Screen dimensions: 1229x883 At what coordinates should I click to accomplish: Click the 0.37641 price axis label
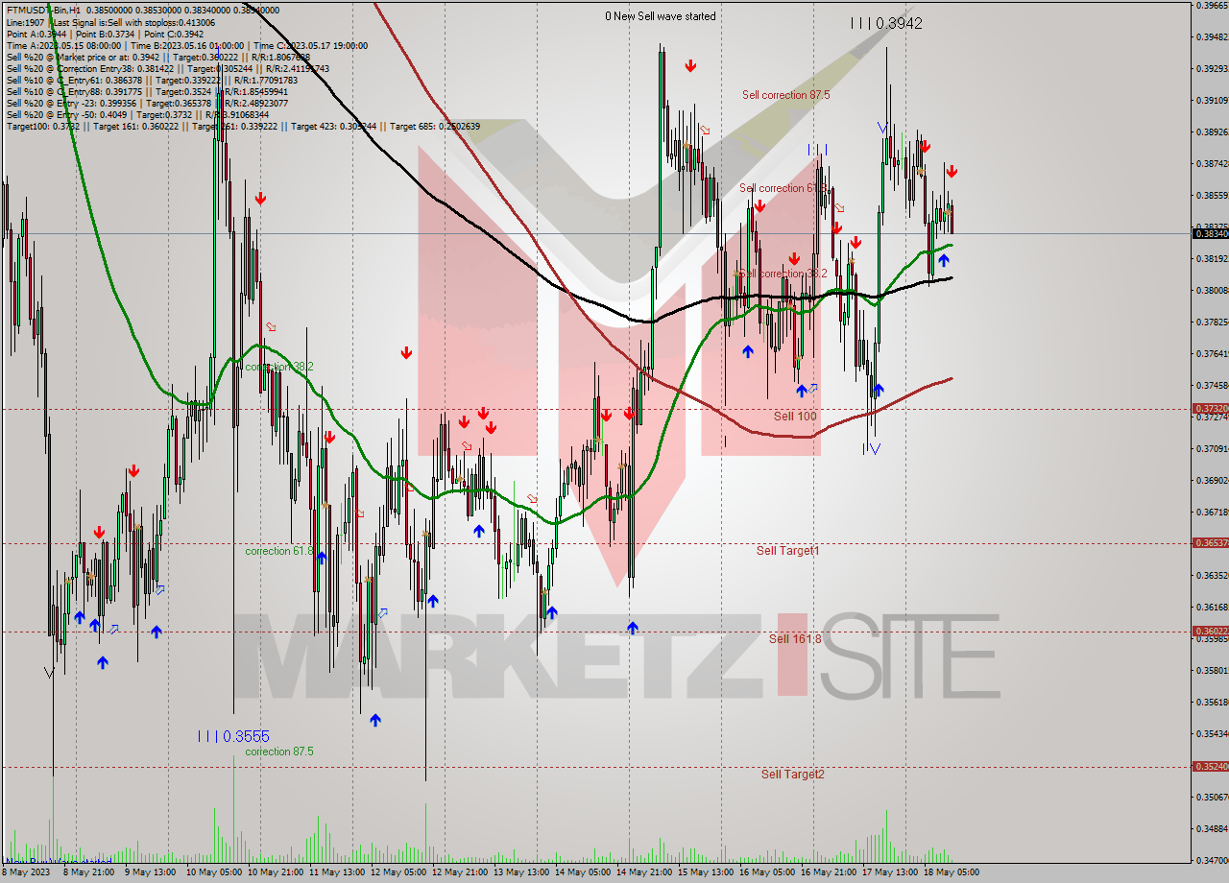click(x=1212, y=353)
